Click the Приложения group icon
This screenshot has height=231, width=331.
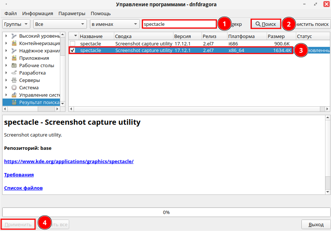pos(14,58)
